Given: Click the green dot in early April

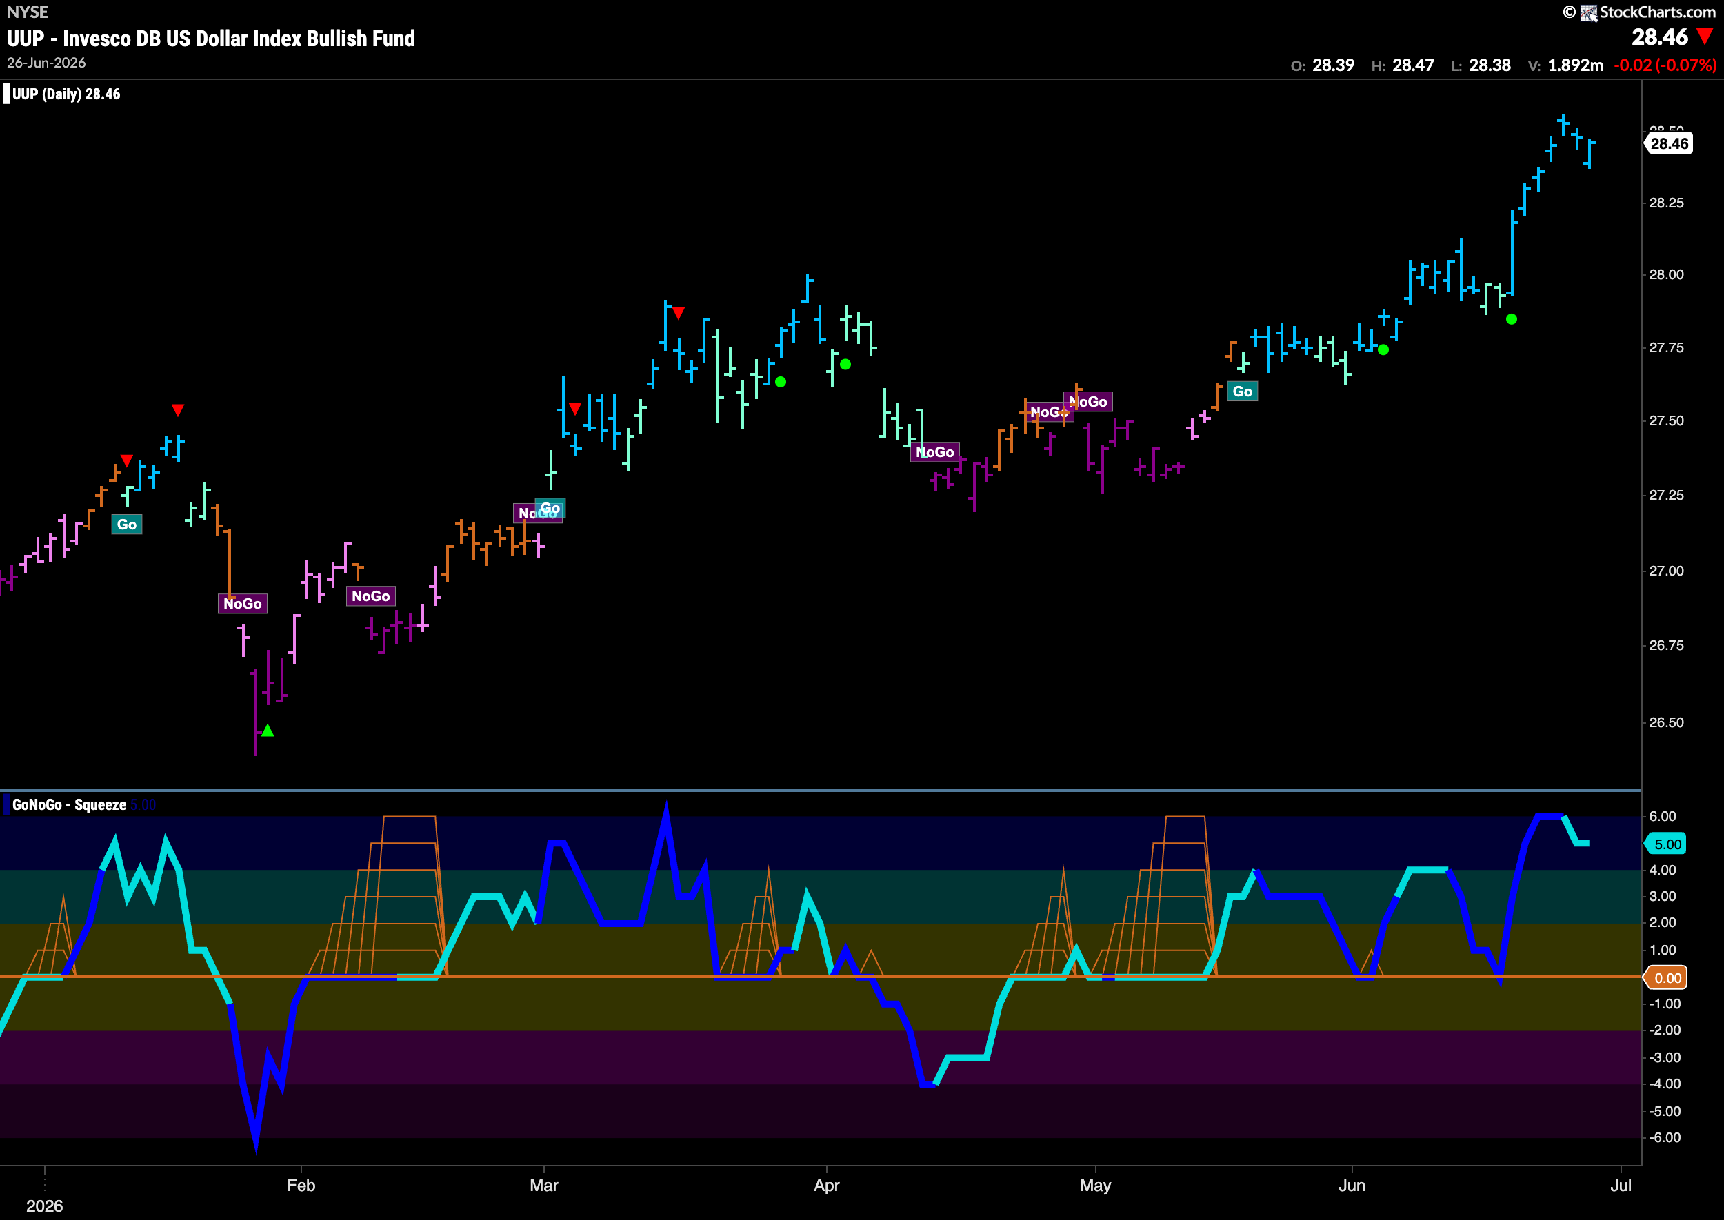Looking at the screenshot, I should tap(845, 365).
